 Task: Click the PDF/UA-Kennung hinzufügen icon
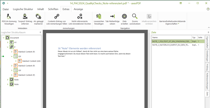9,17
